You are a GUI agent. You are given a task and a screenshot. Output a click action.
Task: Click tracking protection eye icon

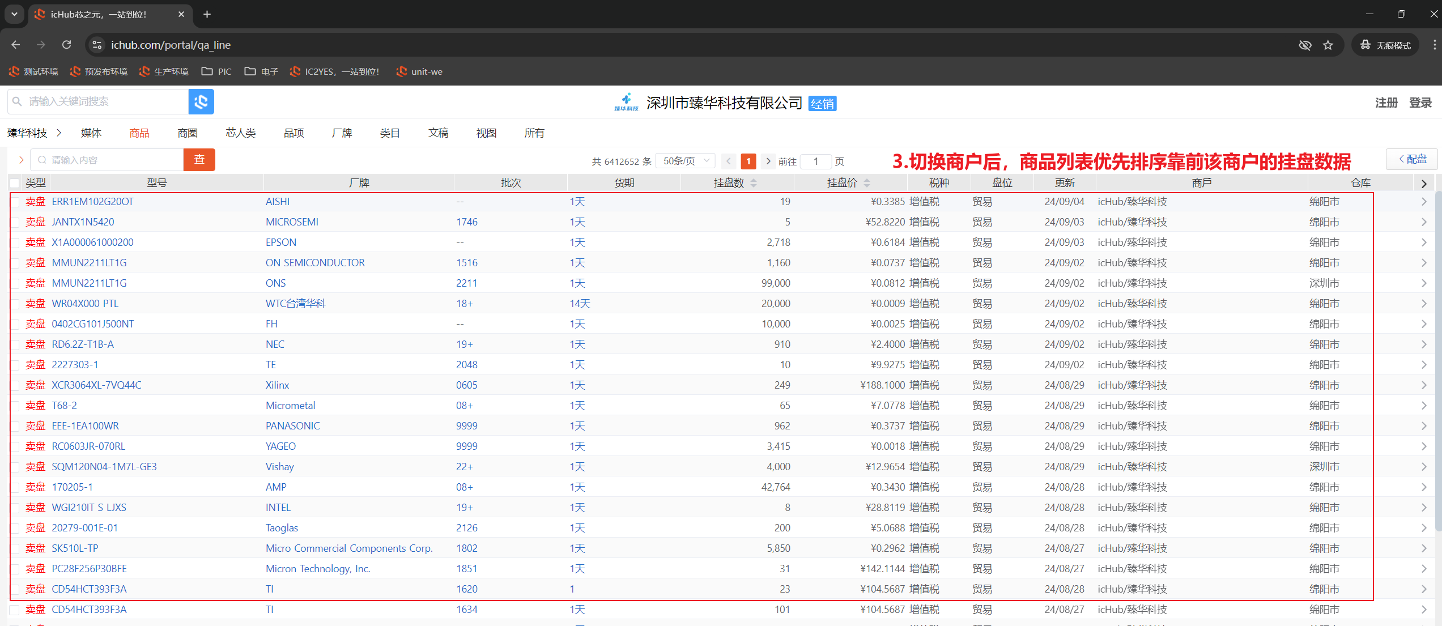[x=1305, y=45]
